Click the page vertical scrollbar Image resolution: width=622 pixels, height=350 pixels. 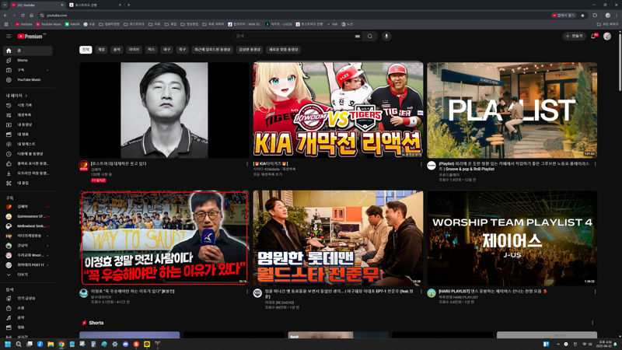620,61
